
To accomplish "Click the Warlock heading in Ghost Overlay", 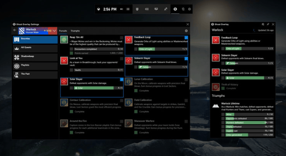I will tap(217, 30).
